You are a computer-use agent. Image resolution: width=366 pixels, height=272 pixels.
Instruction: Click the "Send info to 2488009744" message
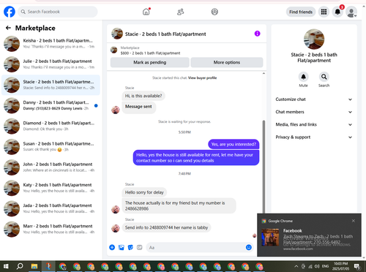tap(166, 227)
